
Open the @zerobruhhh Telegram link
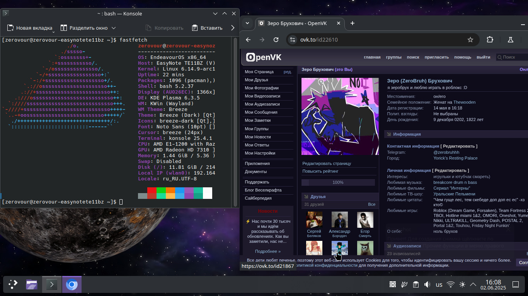click(446, 152)
